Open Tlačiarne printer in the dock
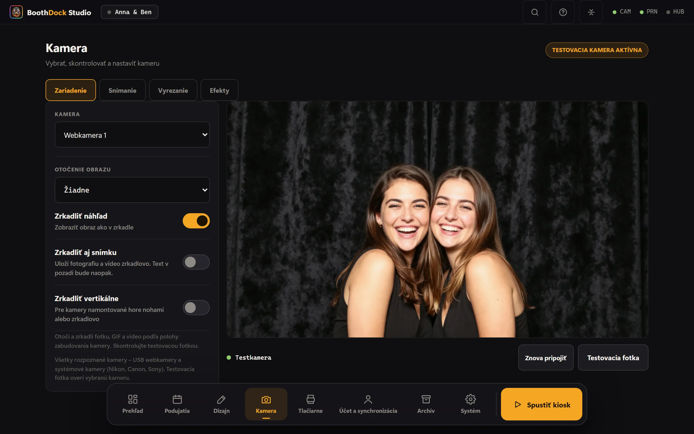 (310, 404)
